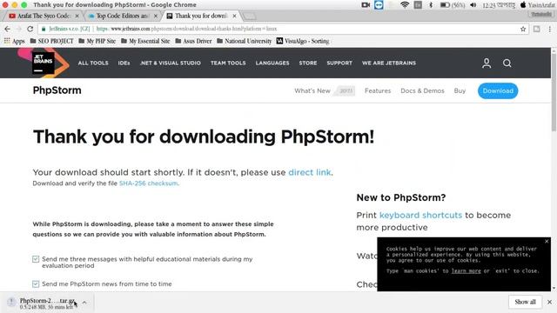Viewport: 557px width, 313px height.
Task: Open the SUPPORT menu item
Action: pyautogui.click(x=339, y=63)
